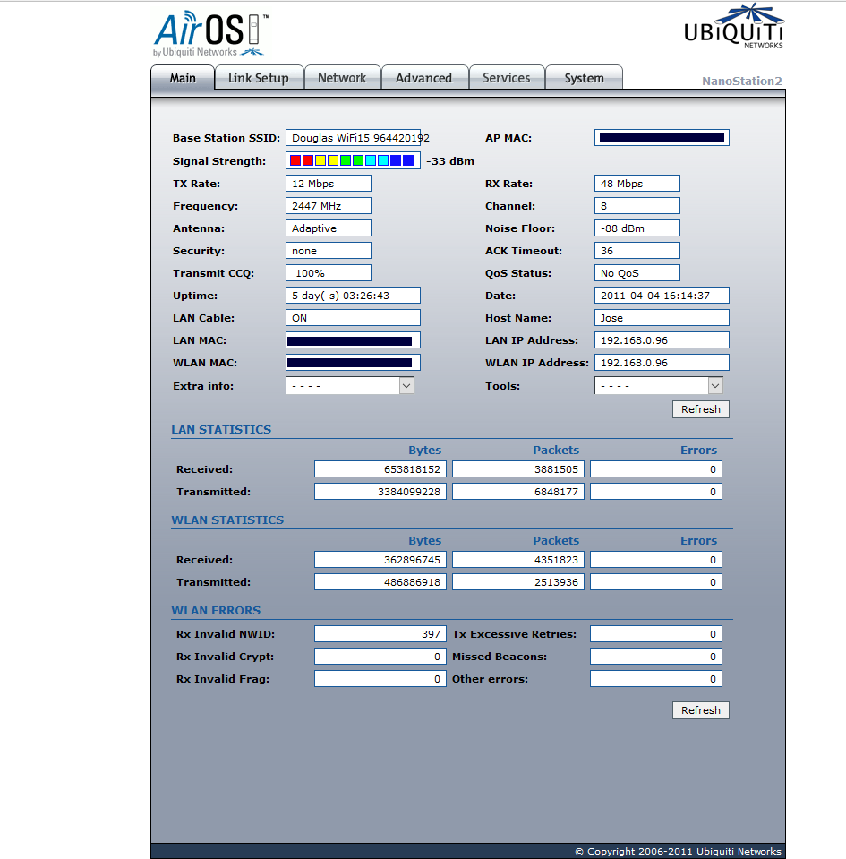Click WLAN received bytes 362896745
846x859 pixels.
coord(380,560)
